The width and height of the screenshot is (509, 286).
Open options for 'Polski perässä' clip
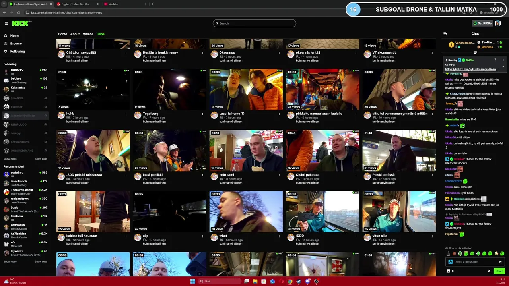point(432,175)
